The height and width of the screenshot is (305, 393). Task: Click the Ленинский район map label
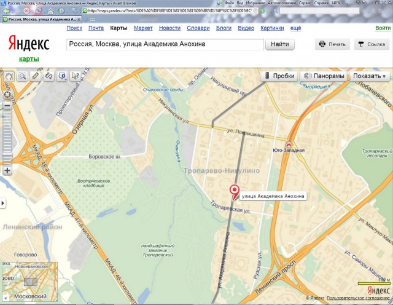coord(33,227)
